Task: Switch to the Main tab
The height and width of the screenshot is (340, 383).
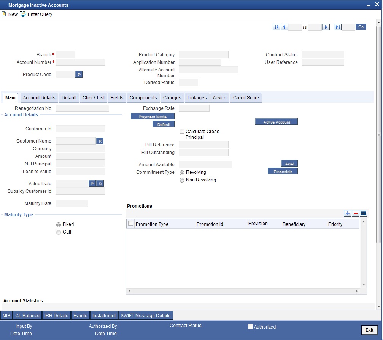Action: (x=10, y=98)
